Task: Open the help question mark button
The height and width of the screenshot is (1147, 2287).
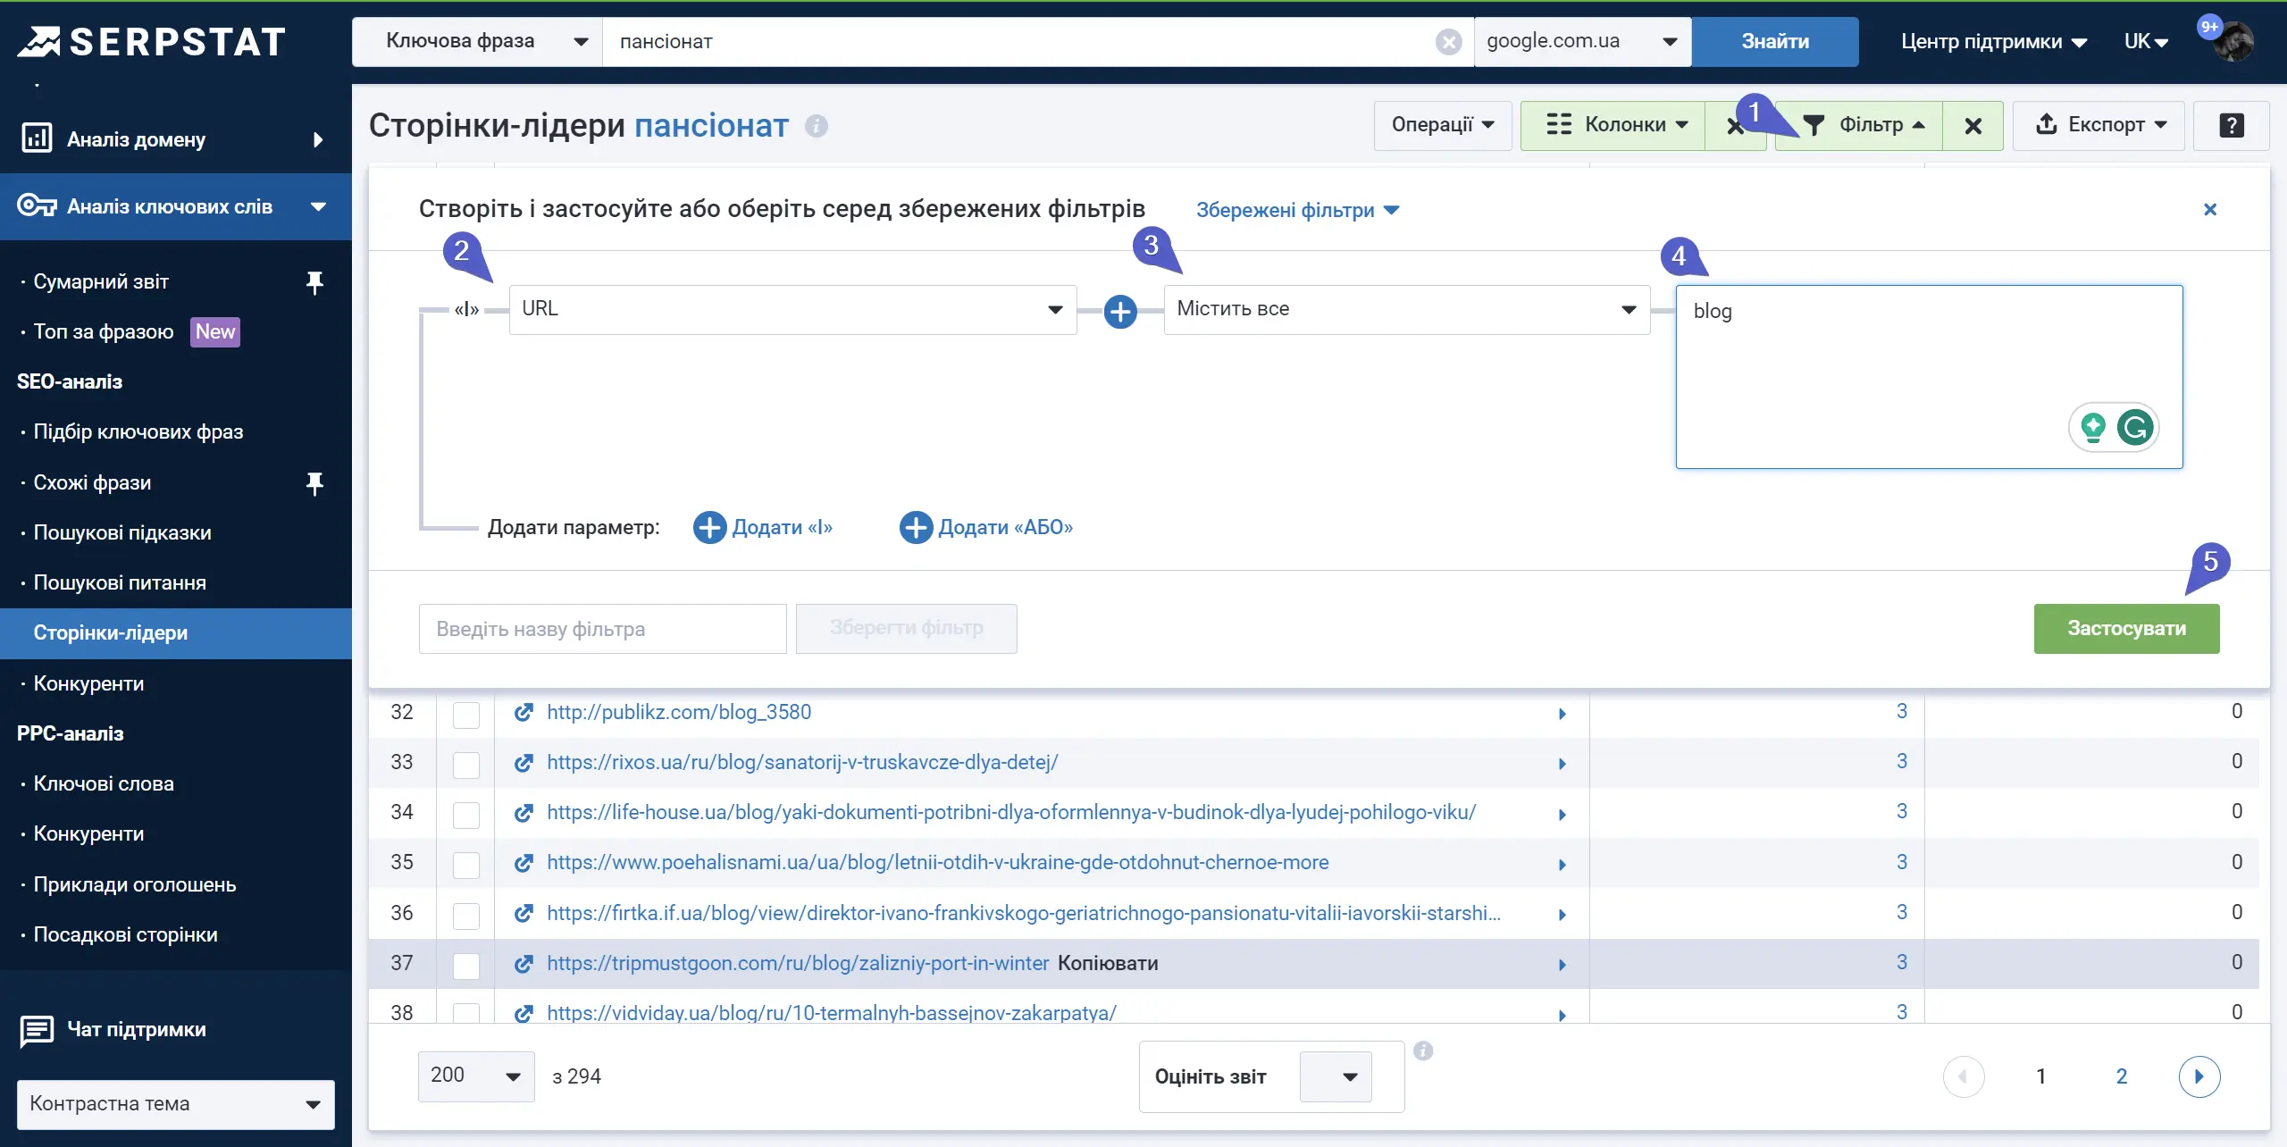Action: coord(2231,125)
